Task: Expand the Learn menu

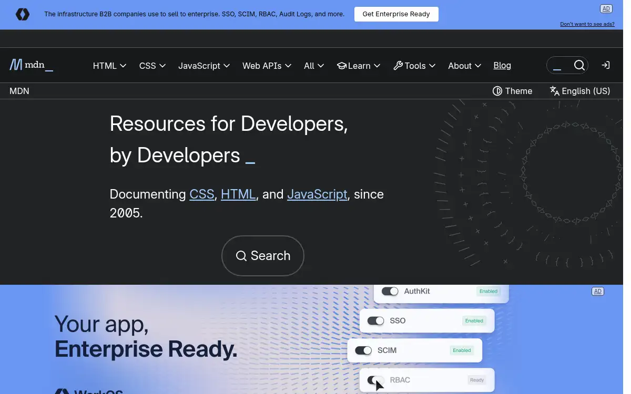Action: pos(359,66)
